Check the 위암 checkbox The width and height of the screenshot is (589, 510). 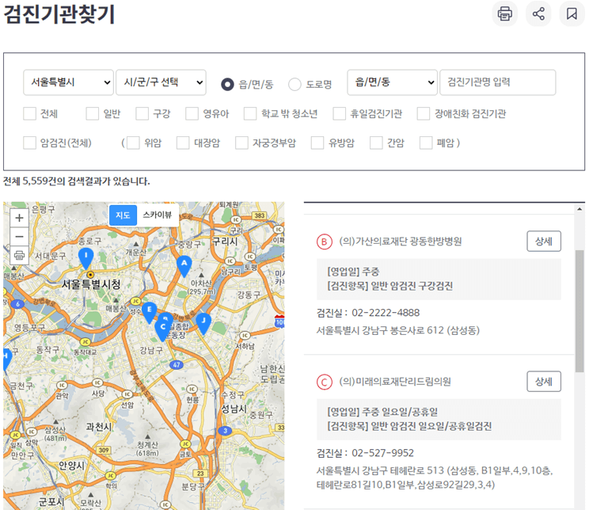(133, 143)
